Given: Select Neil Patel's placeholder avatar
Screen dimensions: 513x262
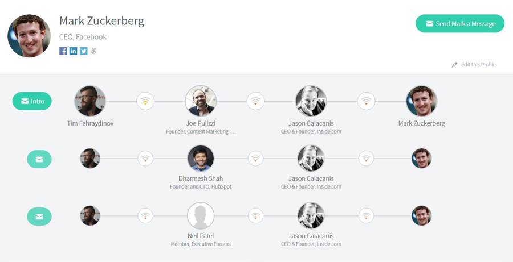Looking at the screenshot, I should tap(201, 215).
